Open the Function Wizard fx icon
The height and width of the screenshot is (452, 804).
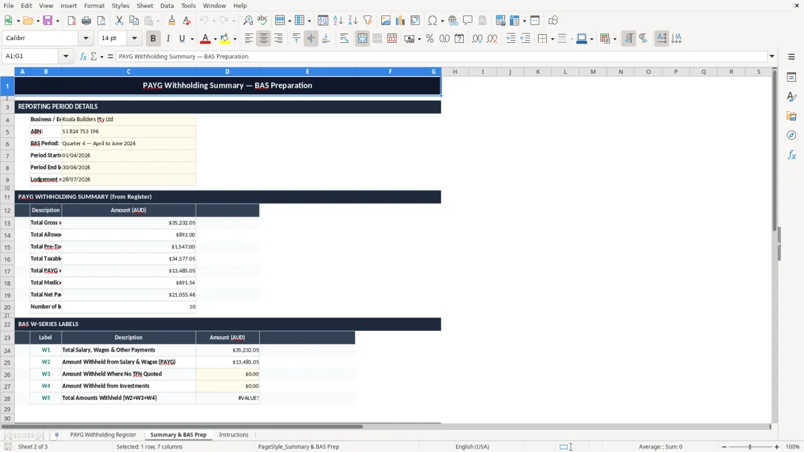(83, 56)
